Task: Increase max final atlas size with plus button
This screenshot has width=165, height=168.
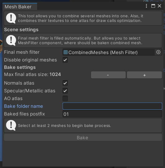Action: pyautogui.click(x=144, y=75)
